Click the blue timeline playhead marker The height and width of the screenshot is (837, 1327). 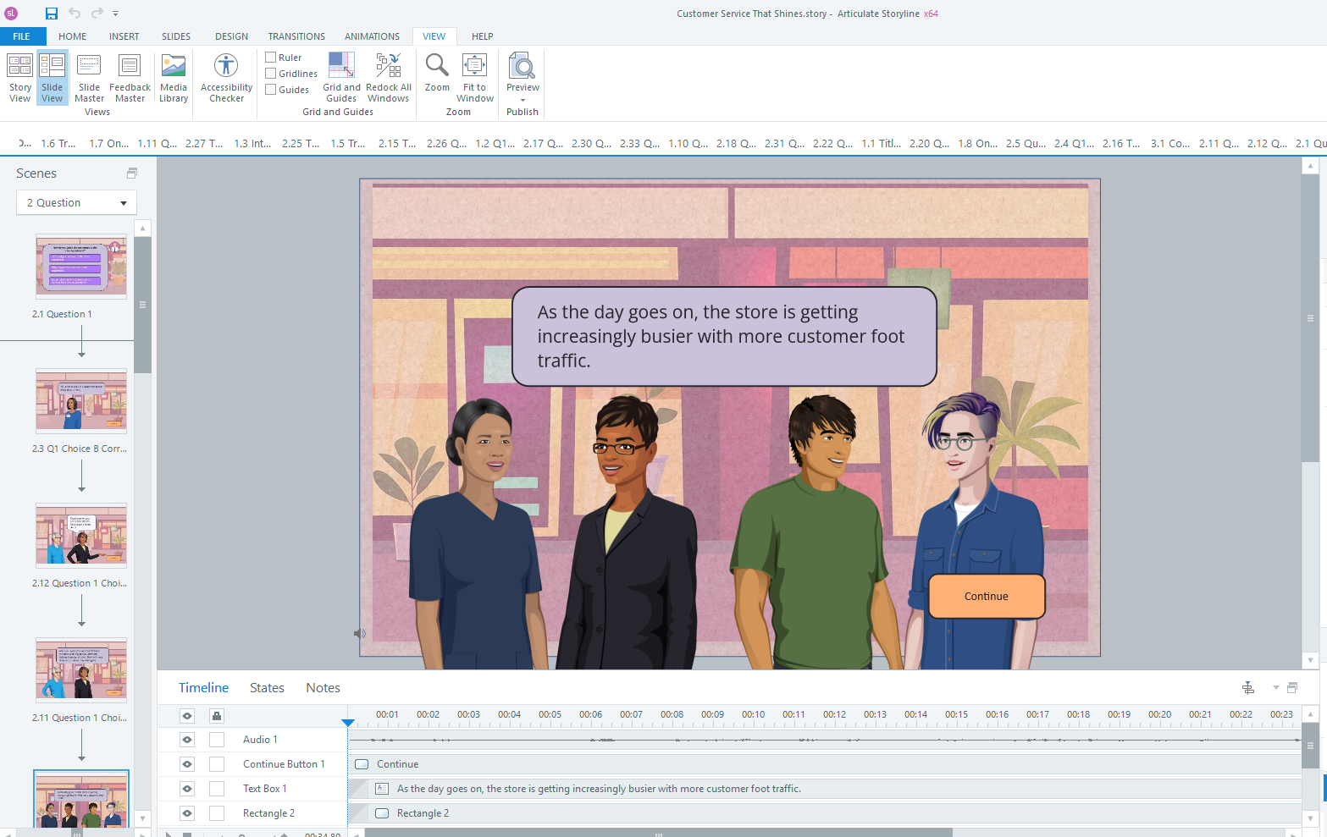(x=348, y=723)
